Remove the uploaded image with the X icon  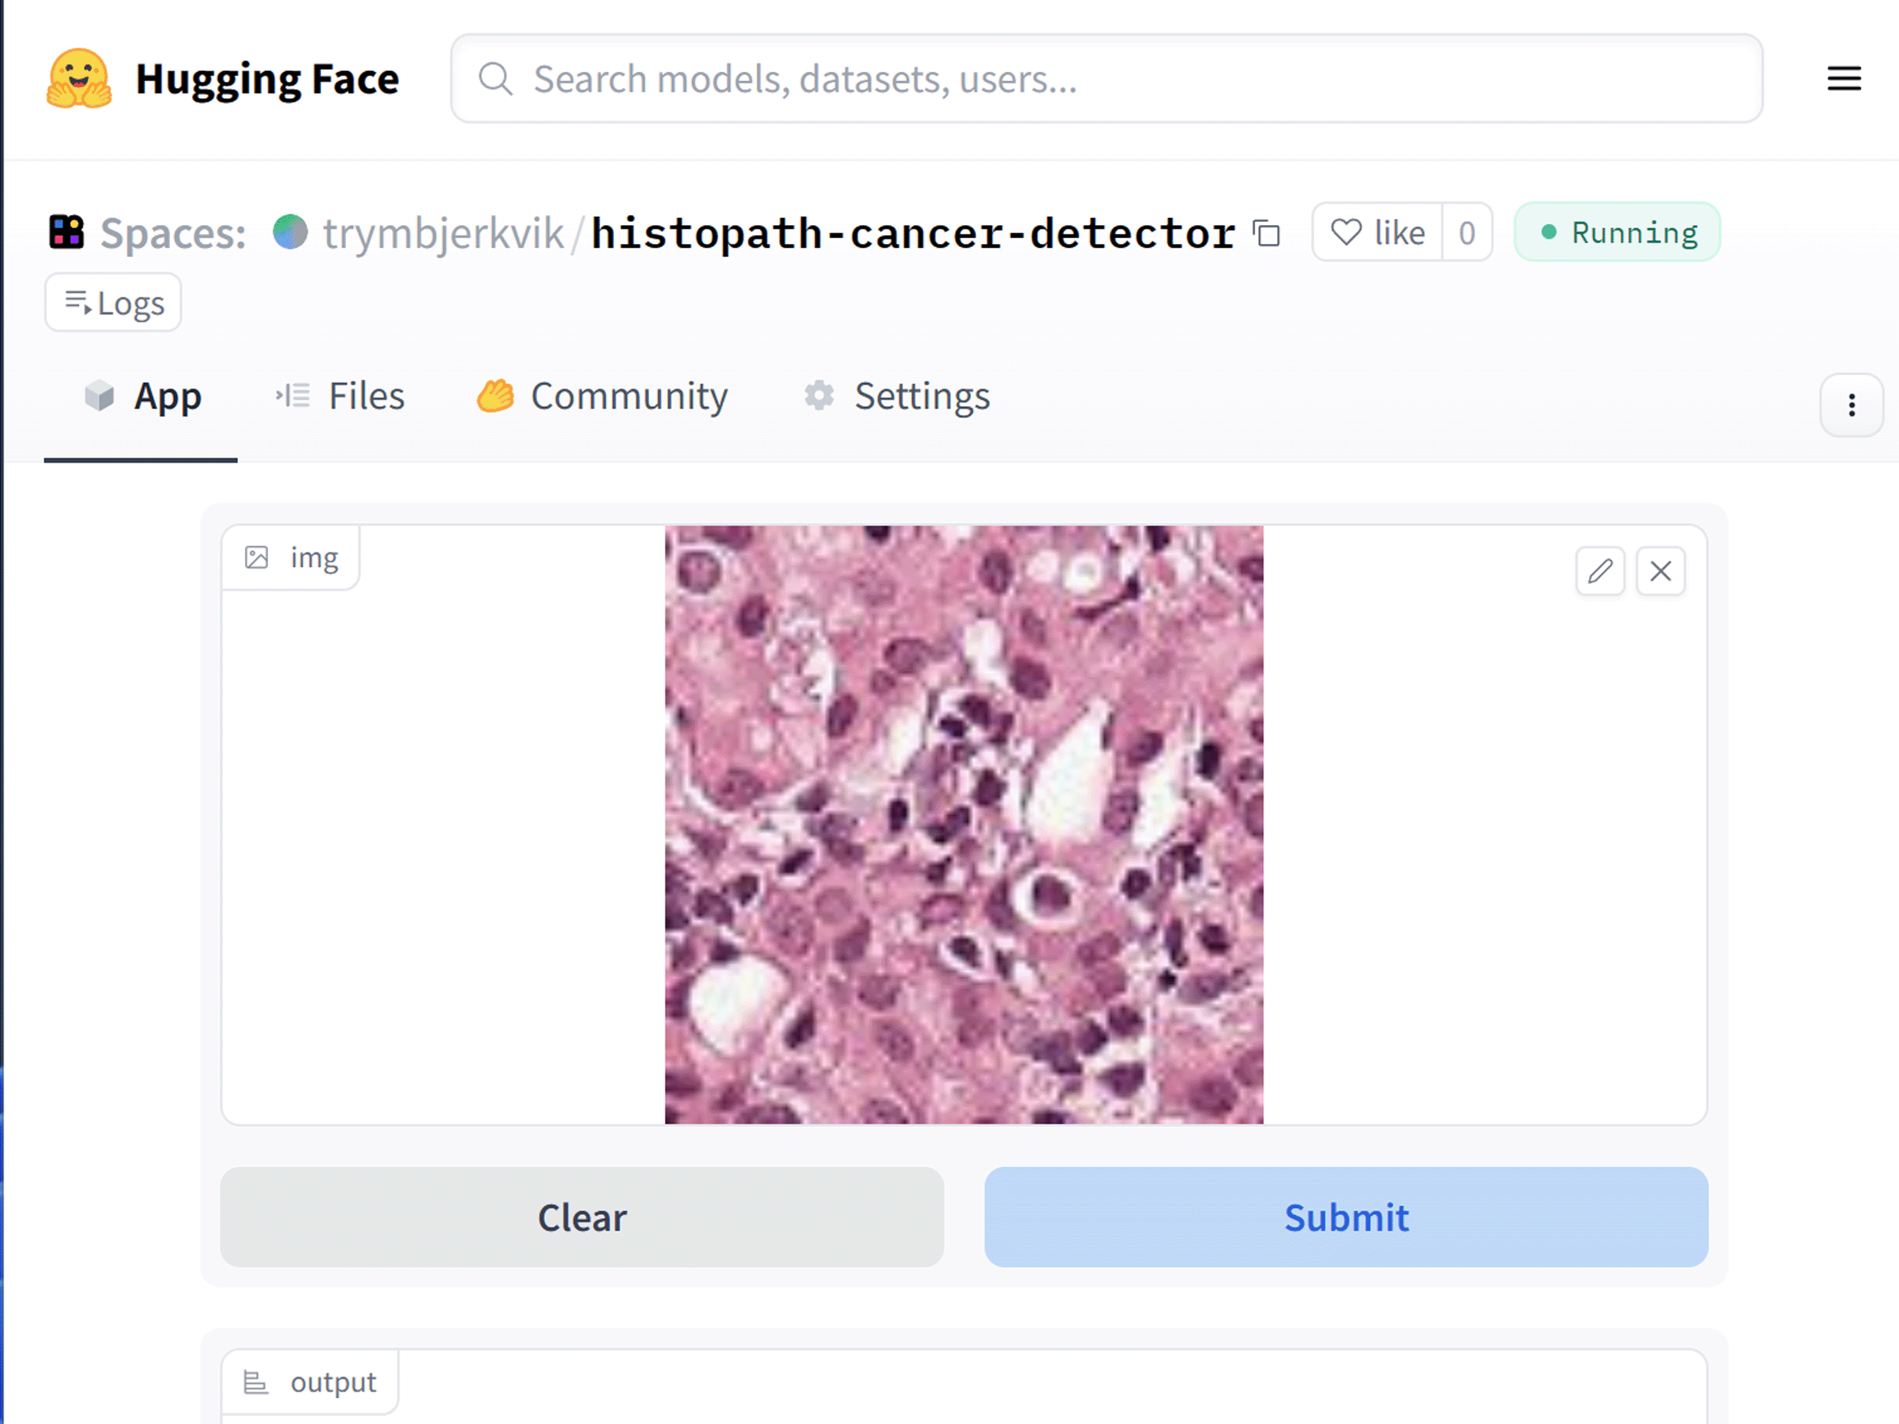pyautogui.click(x=1660, y=571)
